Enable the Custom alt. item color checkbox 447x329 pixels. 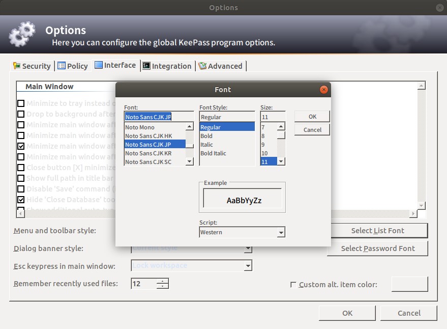point(293,285)
